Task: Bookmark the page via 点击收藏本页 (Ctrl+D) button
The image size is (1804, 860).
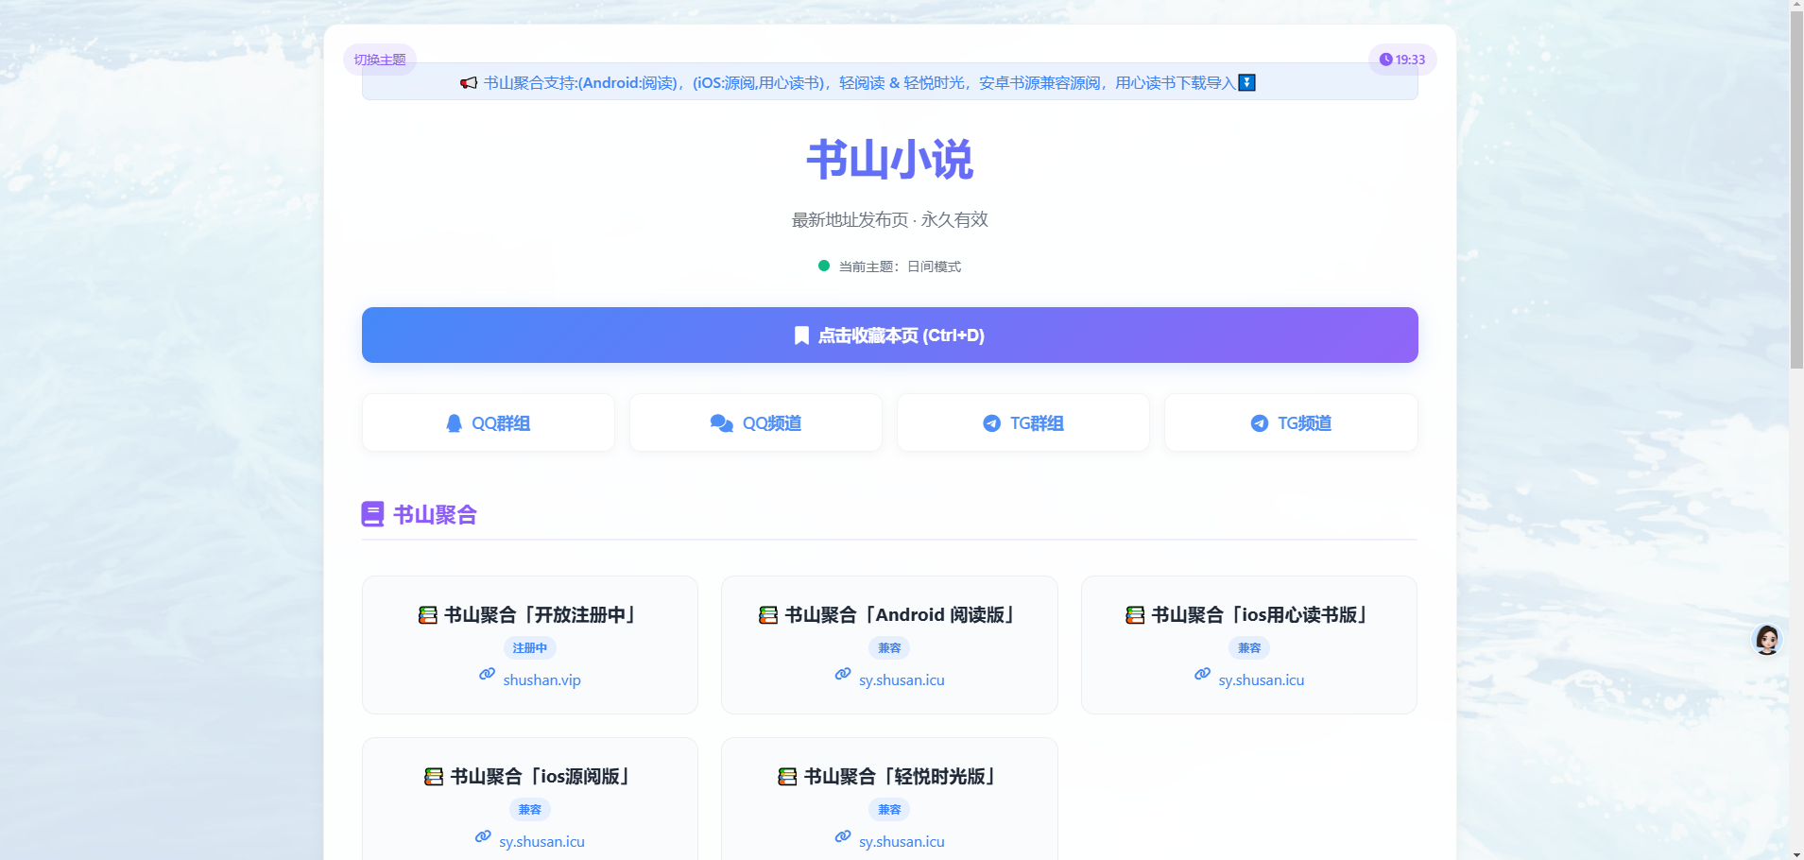Action: pyautogui.click(x=889, y=335)
